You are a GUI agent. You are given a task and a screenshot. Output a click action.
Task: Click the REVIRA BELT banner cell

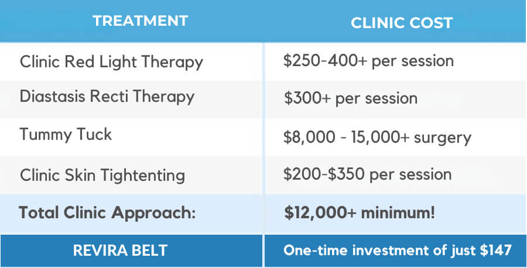point(120,250)
